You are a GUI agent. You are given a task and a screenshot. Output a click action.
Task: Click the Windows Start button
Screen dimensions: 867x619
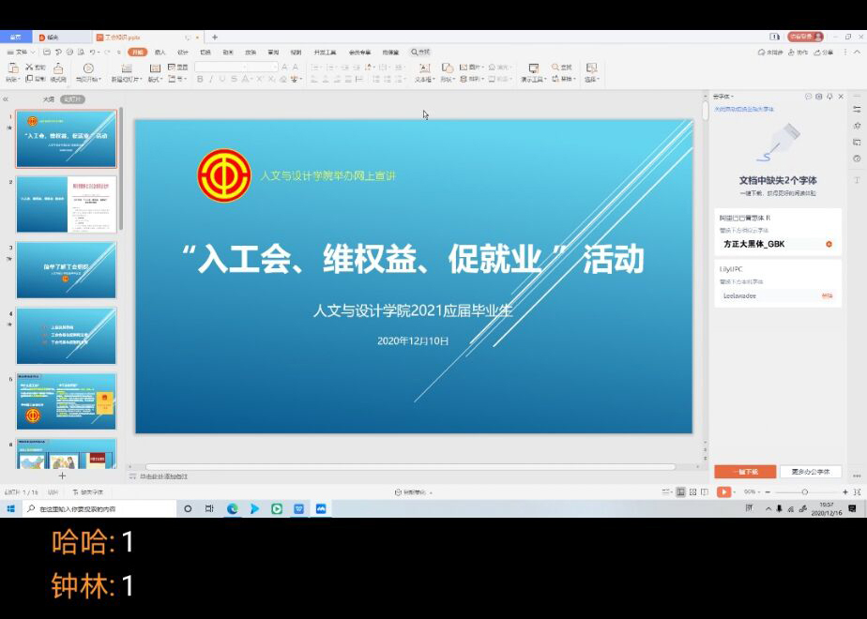pyautogui.click(x=10, y=508)
